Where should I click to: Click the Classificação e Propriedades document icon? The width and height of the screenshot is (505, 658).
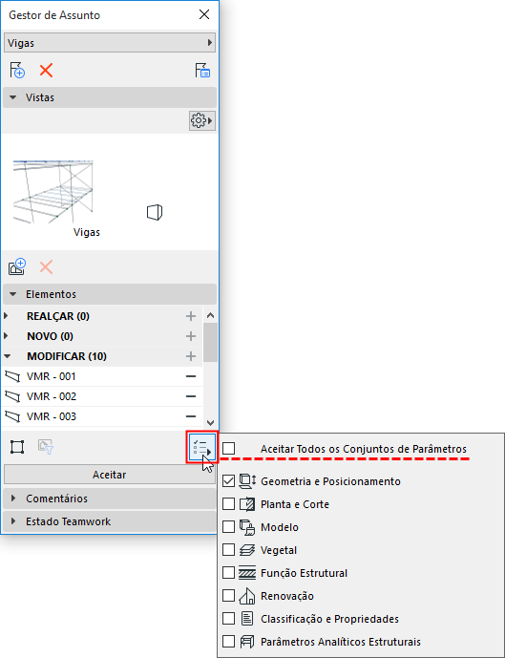pos(247,619)
